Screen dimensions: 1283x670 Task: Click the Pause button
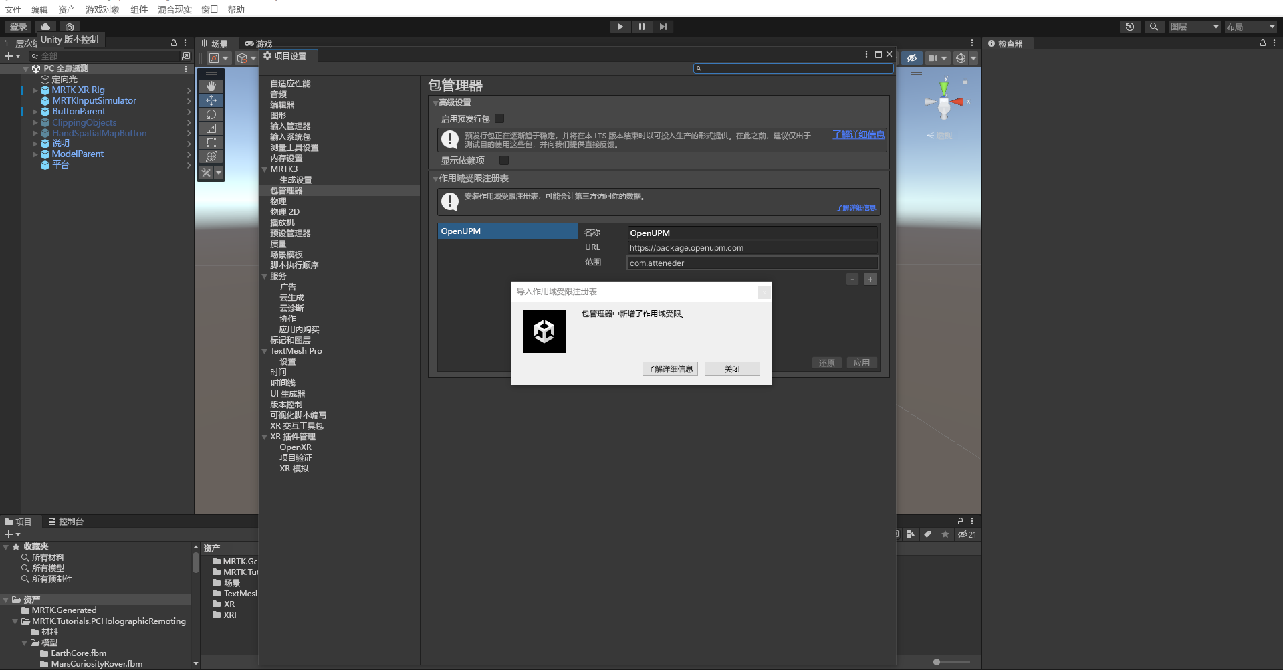(x=641, y=27)
